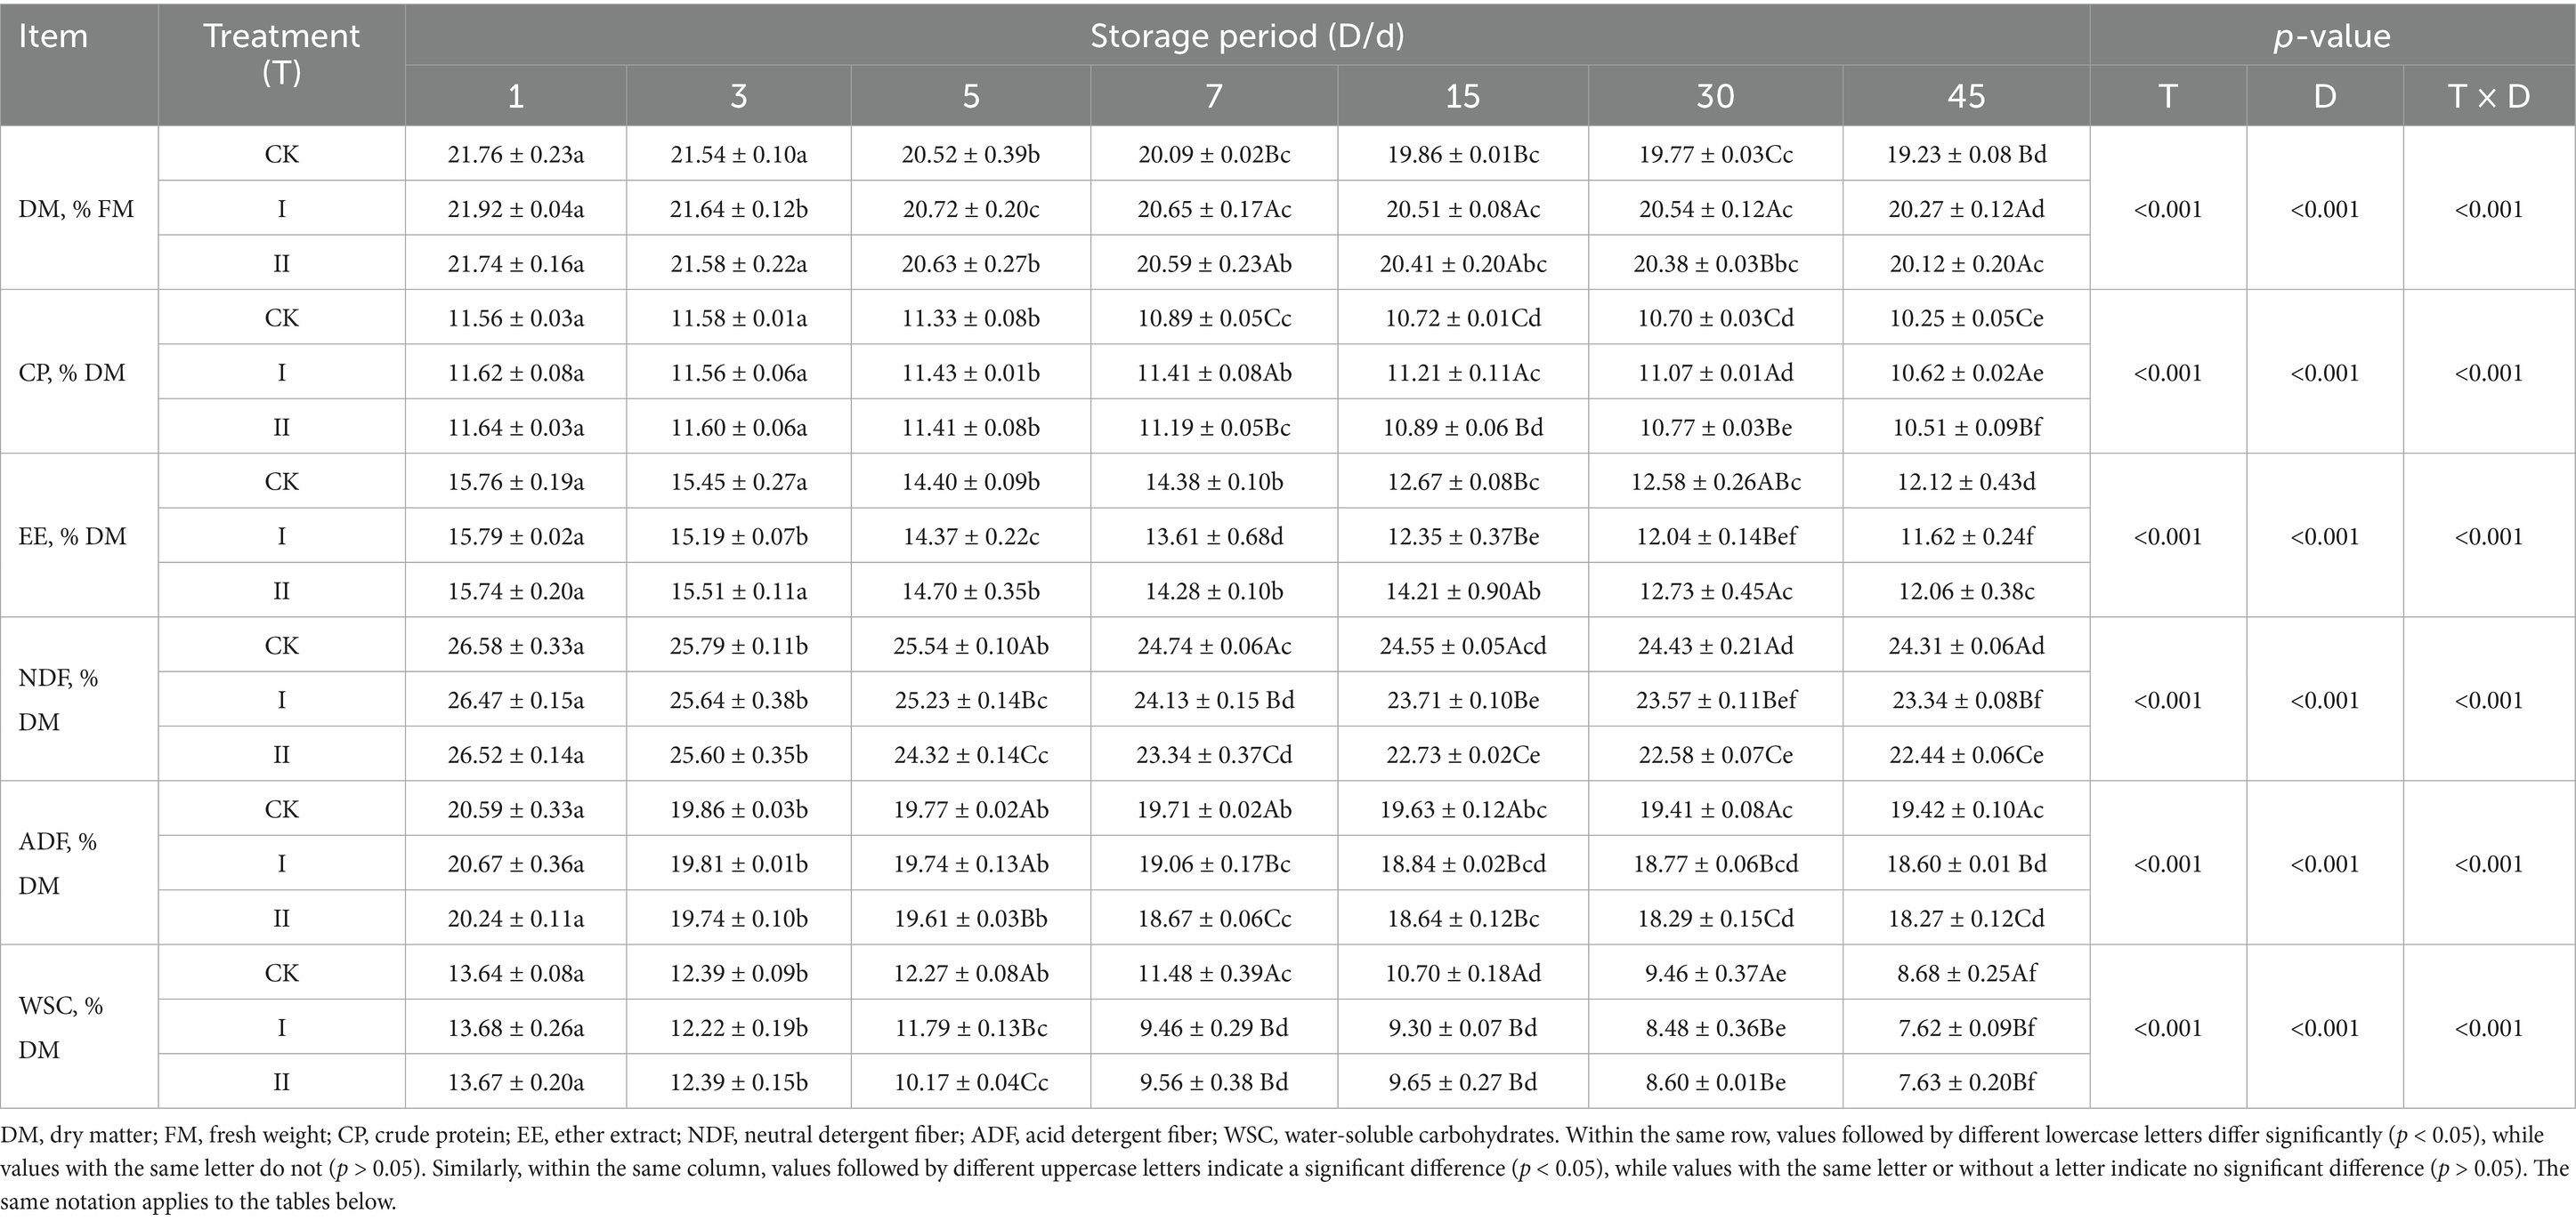The image size is (2576, 1221).
Task: Click the day 15 storage column header
Action: pos(1462,96)
